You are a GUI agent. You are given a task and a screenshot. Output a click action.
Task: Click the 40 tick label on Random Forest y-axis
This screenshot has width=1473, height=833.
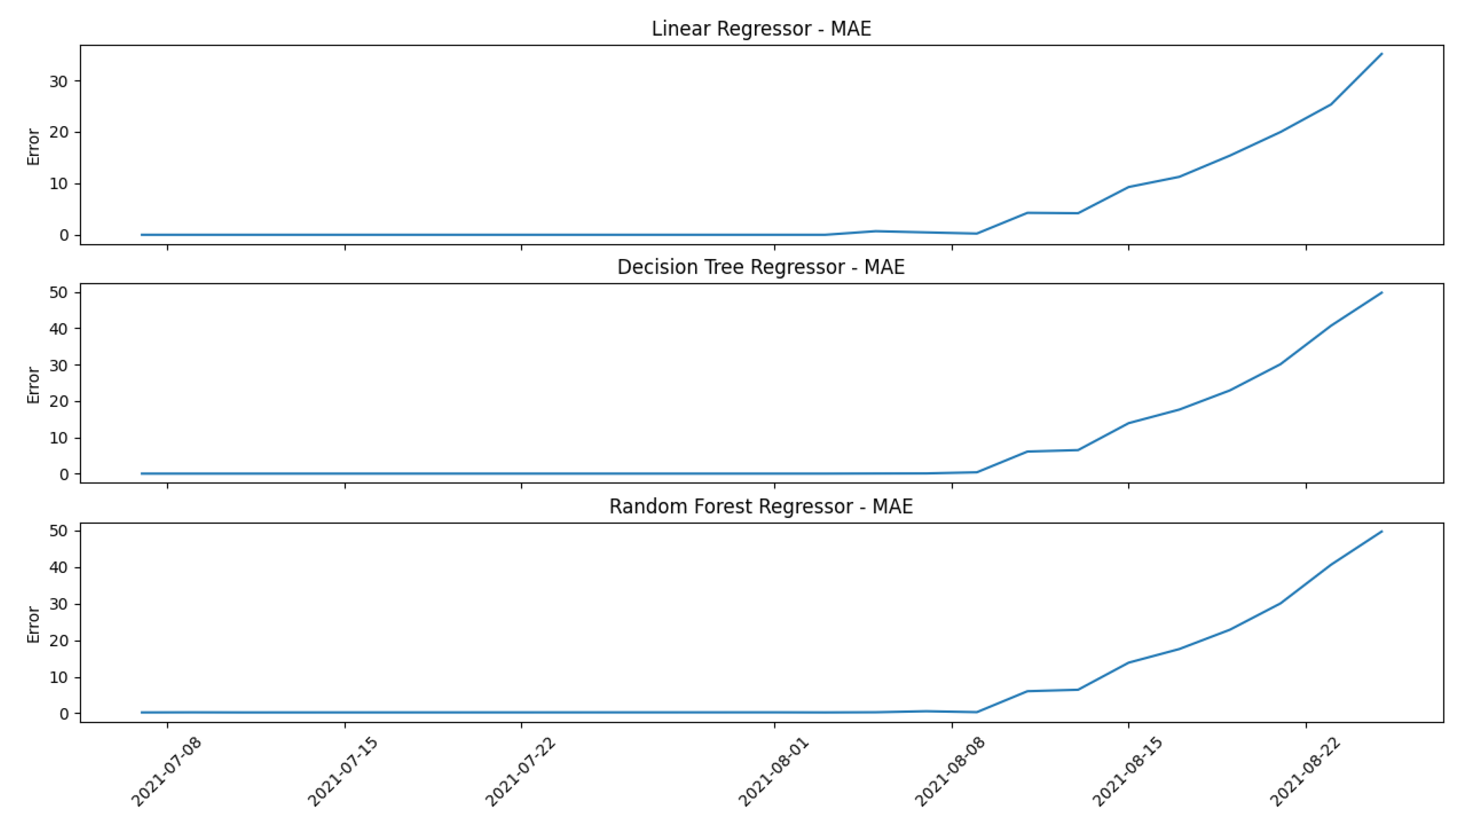[x=58, y=567]
